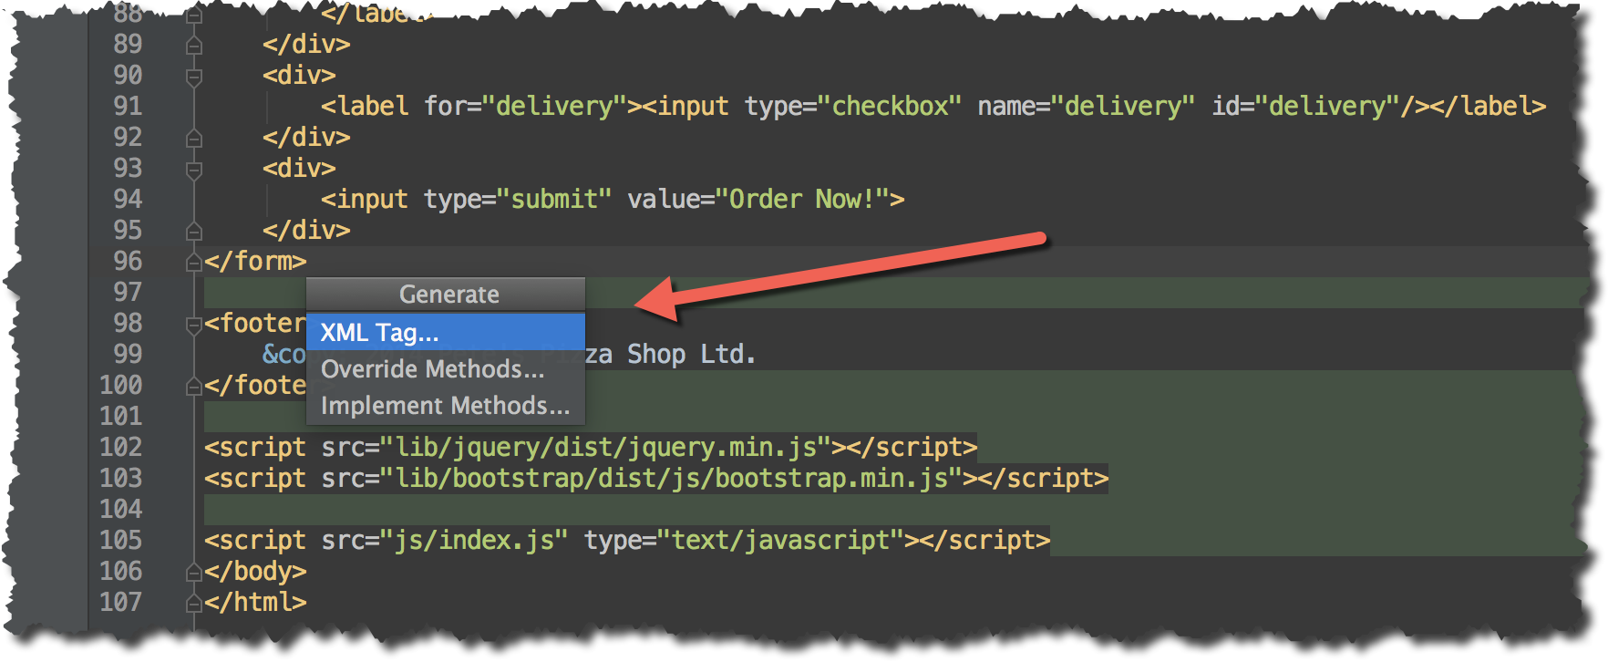Click the "Shop Ltd." text on line 99
Image resolution: width=1608 pixels, height=662 pixels.
click(x=692, y=354)
